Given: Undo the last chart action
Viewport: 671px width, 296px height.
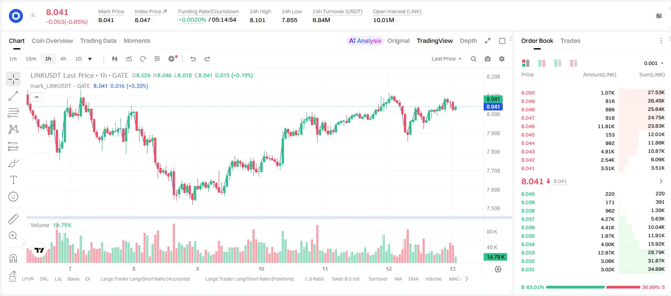Looking at the screenshot, I should tap(193, 59).
